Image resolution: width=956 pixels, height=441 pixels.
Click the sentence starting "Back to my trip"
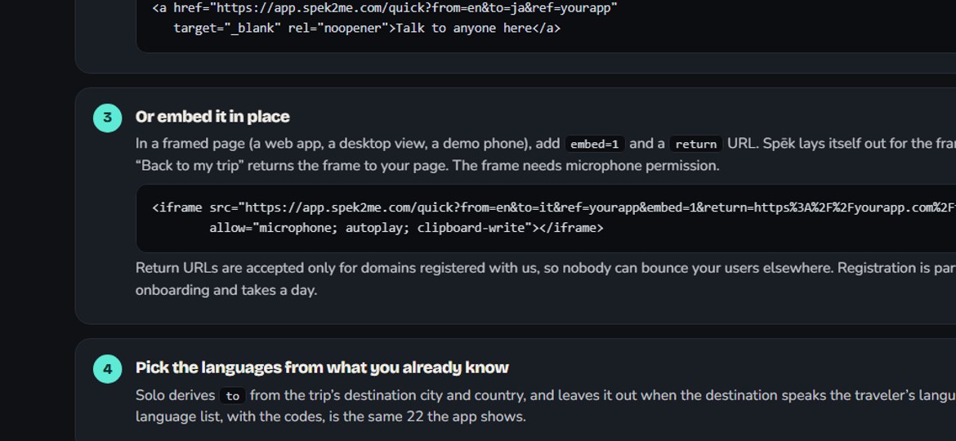(x=427, y=166)
